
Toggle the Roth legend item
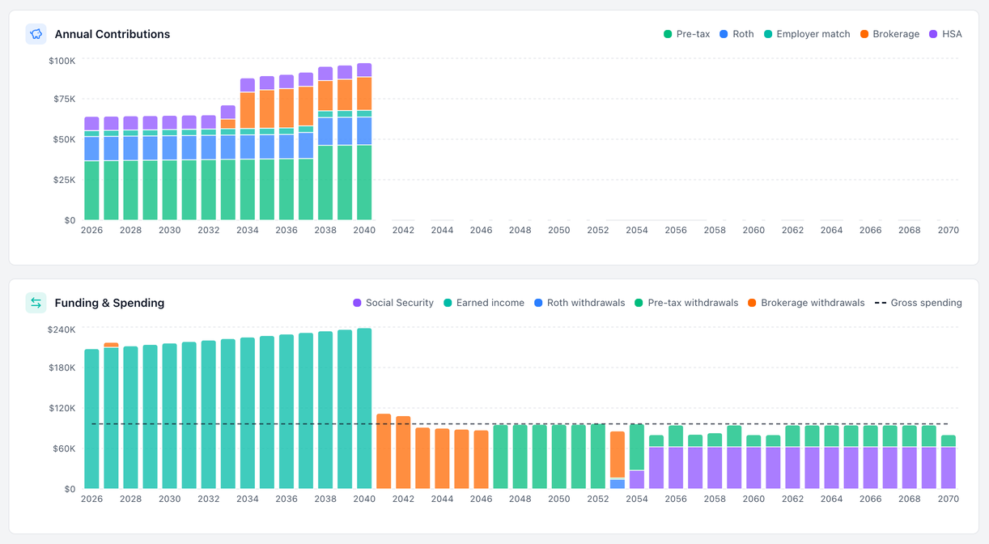tap(736, 34)
